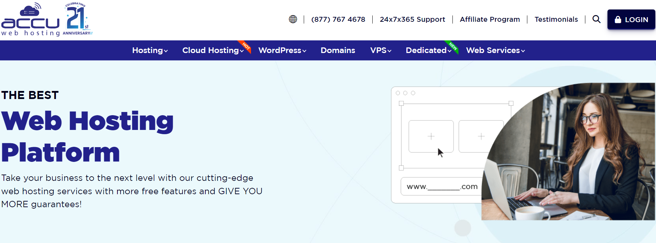Expand the VPS dropdown menu

tap(380, 51)
